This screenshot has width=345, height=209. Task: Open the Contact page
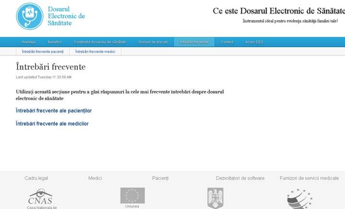coord(227,42)
